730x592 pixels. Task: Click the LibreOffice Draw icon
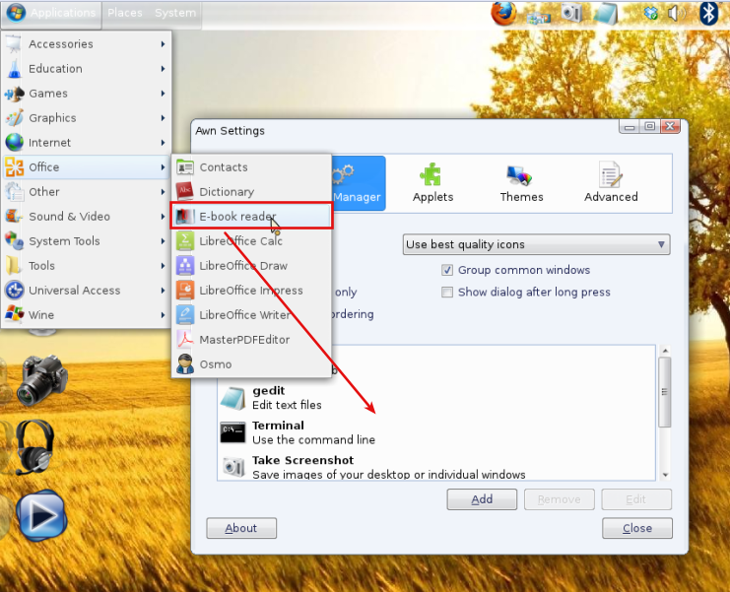185,265
